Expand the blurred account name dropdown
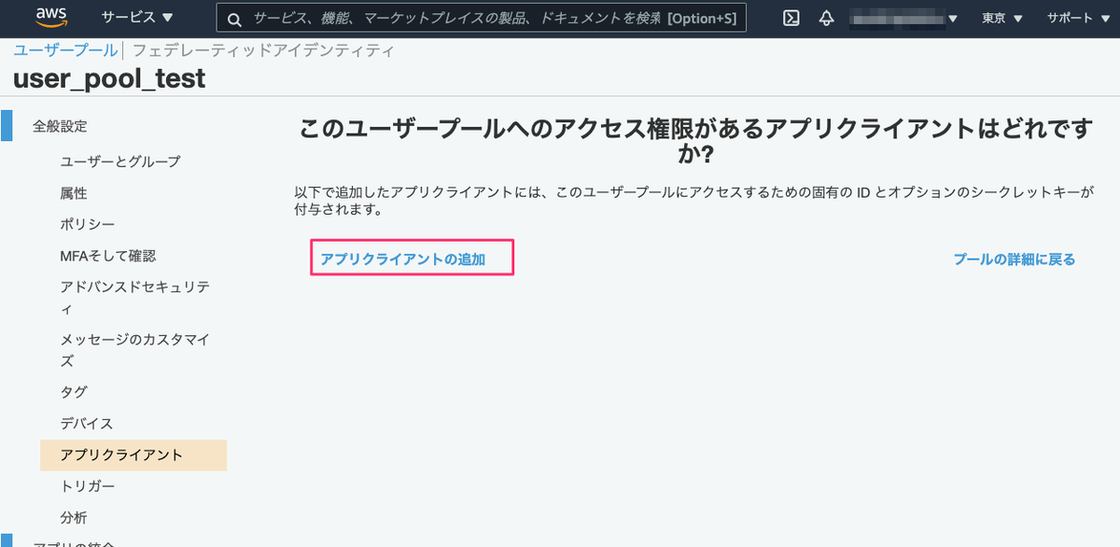Viewport: 1120px width, 547px height. [903, 18]
